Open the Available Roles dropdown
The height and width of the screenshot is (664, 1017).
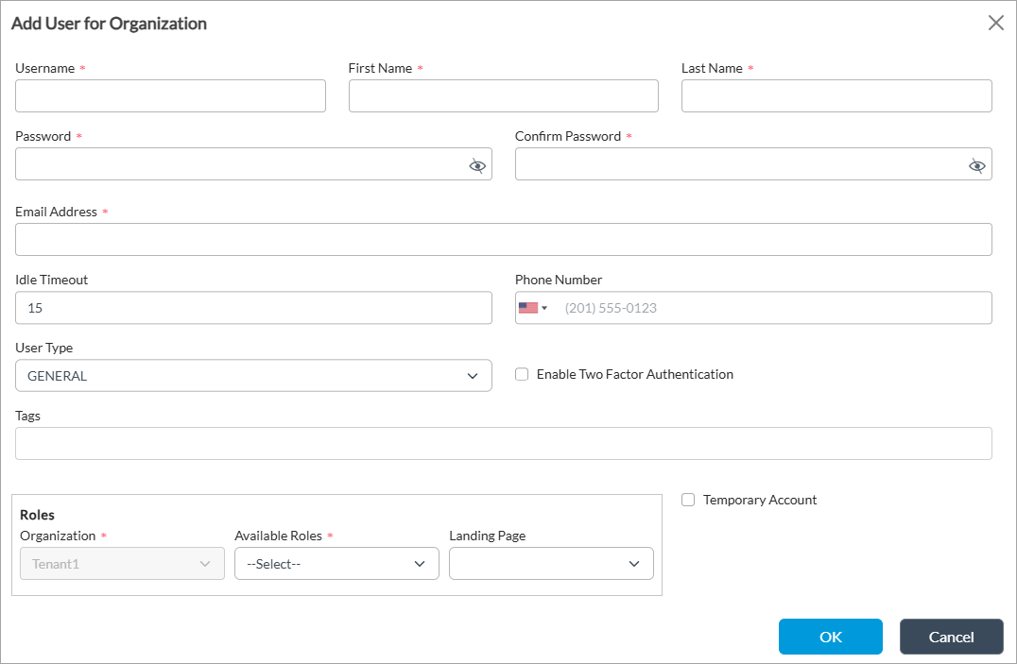pos(336,564)
